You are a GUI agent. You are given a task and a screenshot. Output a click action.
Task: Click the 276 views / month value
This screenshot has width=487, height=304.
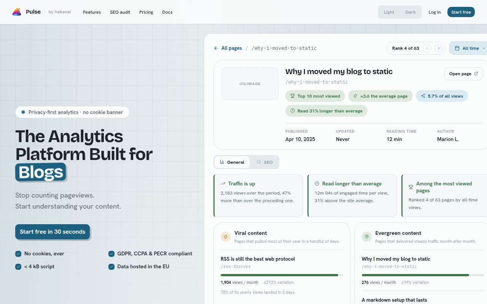click(379, 282)
